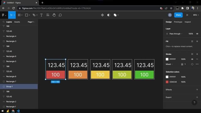
Task: Open stroke style library icon
Action: tap(192, 54)
